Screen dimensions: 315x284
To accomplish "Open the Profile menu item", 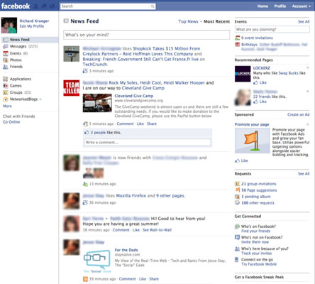I will pos(280,6).
